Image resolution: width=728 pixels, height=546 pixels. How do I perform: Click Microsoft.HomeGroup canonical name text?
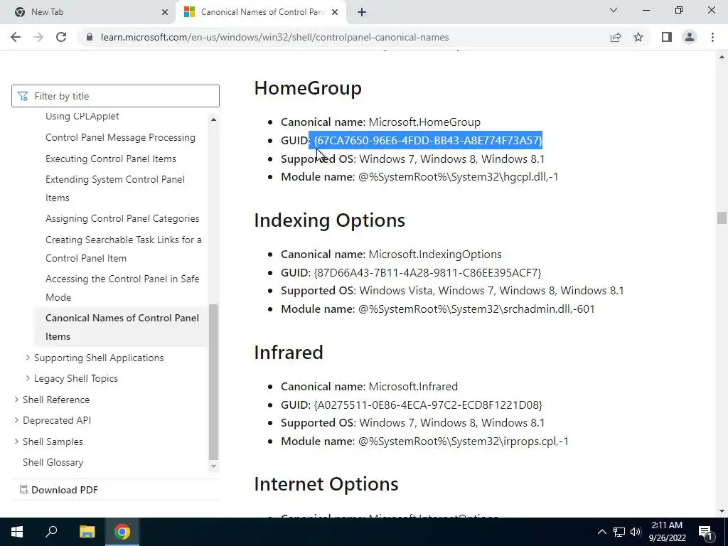tap(424, 122)
